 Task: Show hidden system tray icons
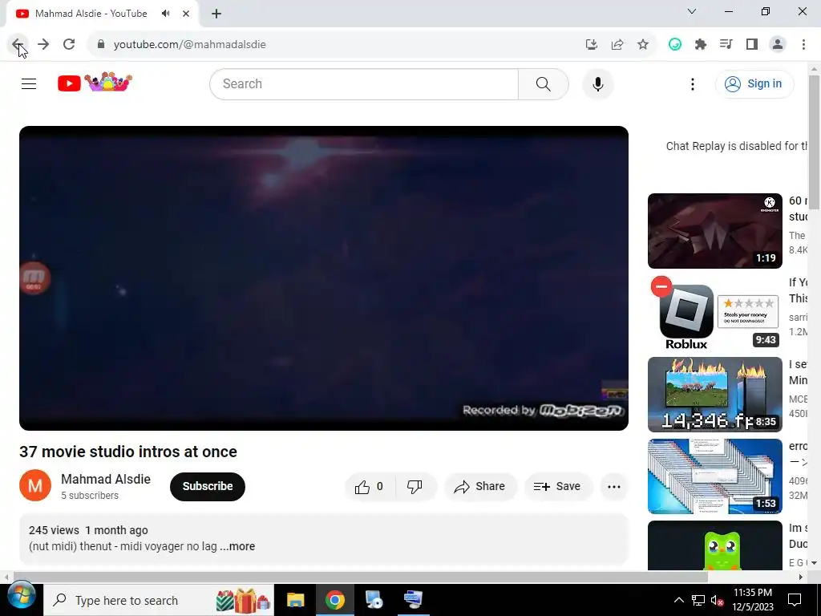pyautogui.click(x=678, y=600)
